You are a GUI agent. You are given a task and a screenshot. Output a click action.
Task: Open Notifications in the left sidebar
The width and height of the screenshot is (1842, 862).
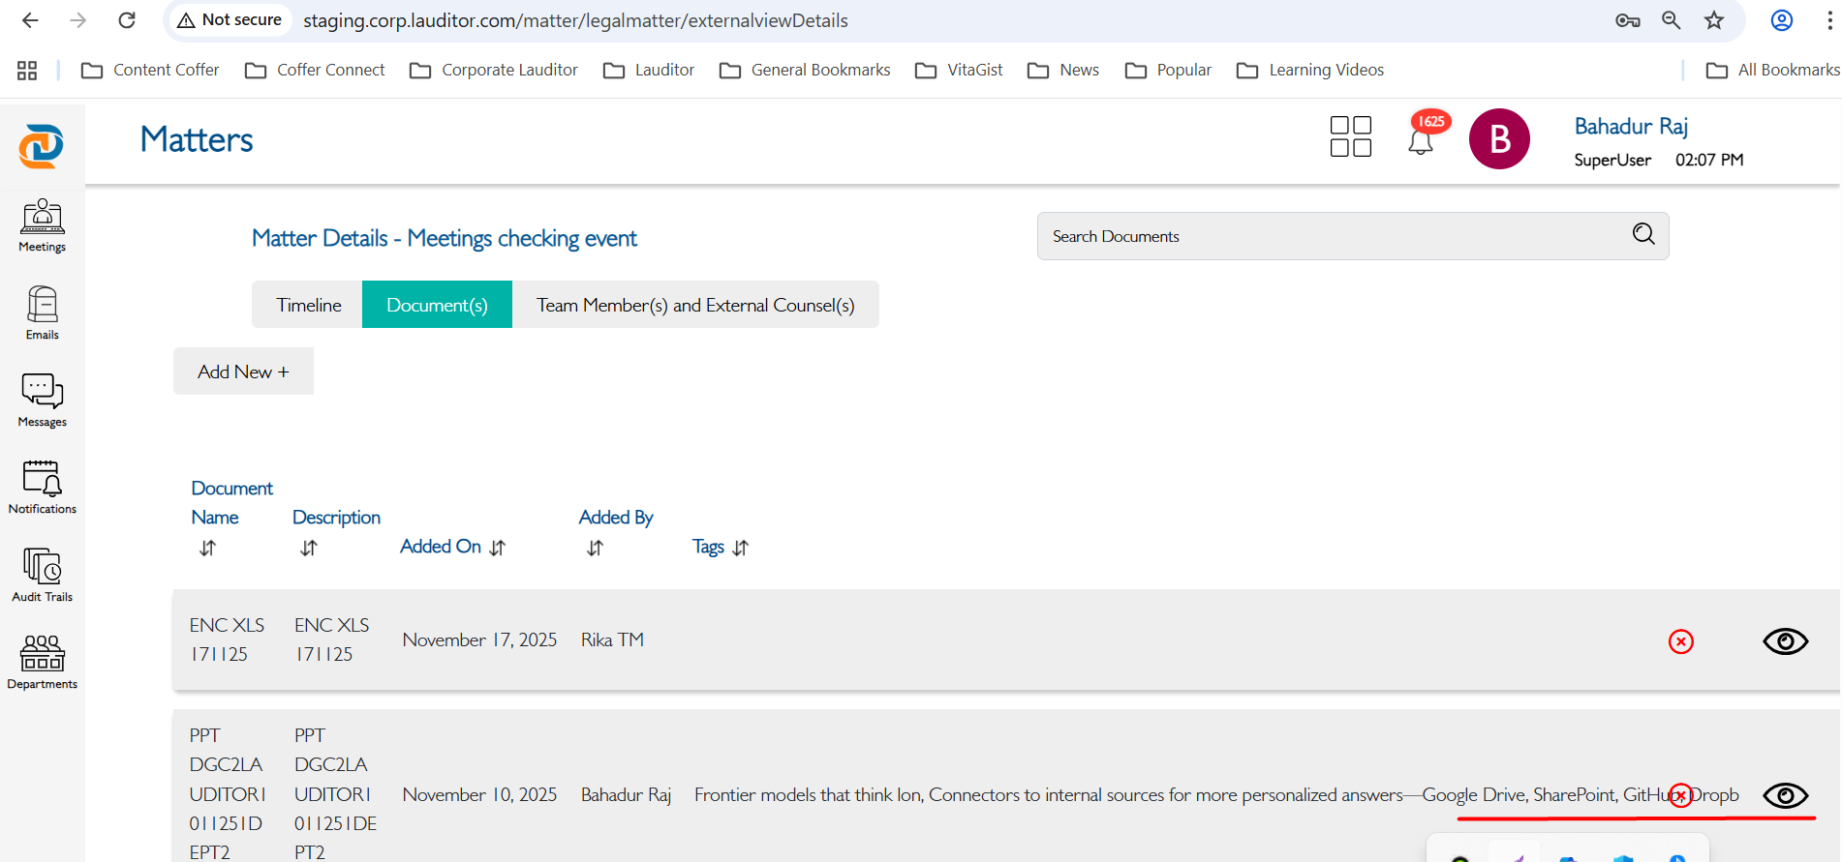click(x=43, y=487)
